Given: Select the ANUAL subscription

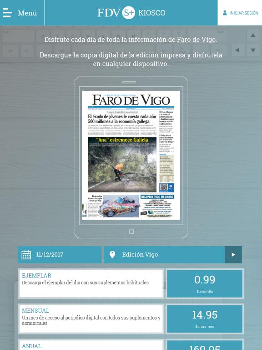Looking at the screenshot, I should [x=91, y=345].
